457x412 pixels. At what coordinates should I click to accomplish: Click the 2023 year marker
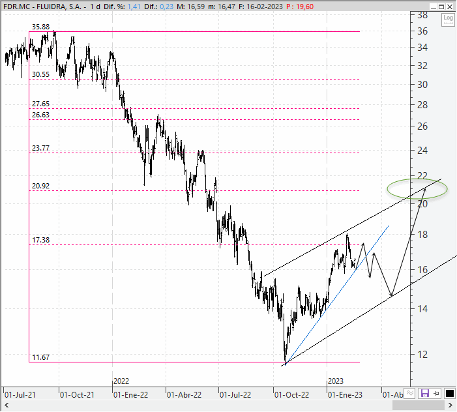click(x=336, y=381)
